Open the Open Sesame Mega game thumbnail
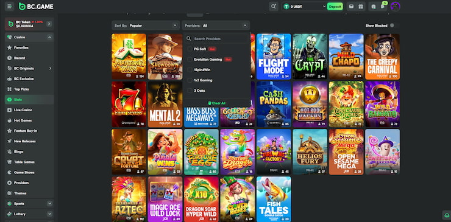The height and width of the screenshot is (222, 451). click(x=346, y=151)
